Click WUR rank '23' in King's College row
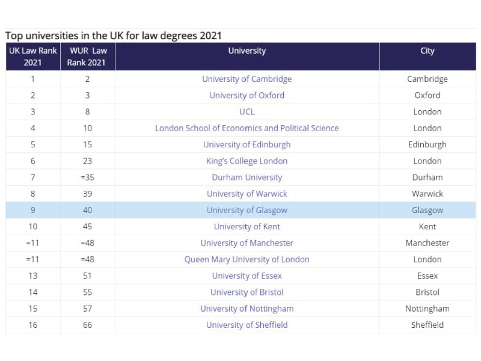The width and height of the screenshot is (481, 361). [x=87, y=161]
